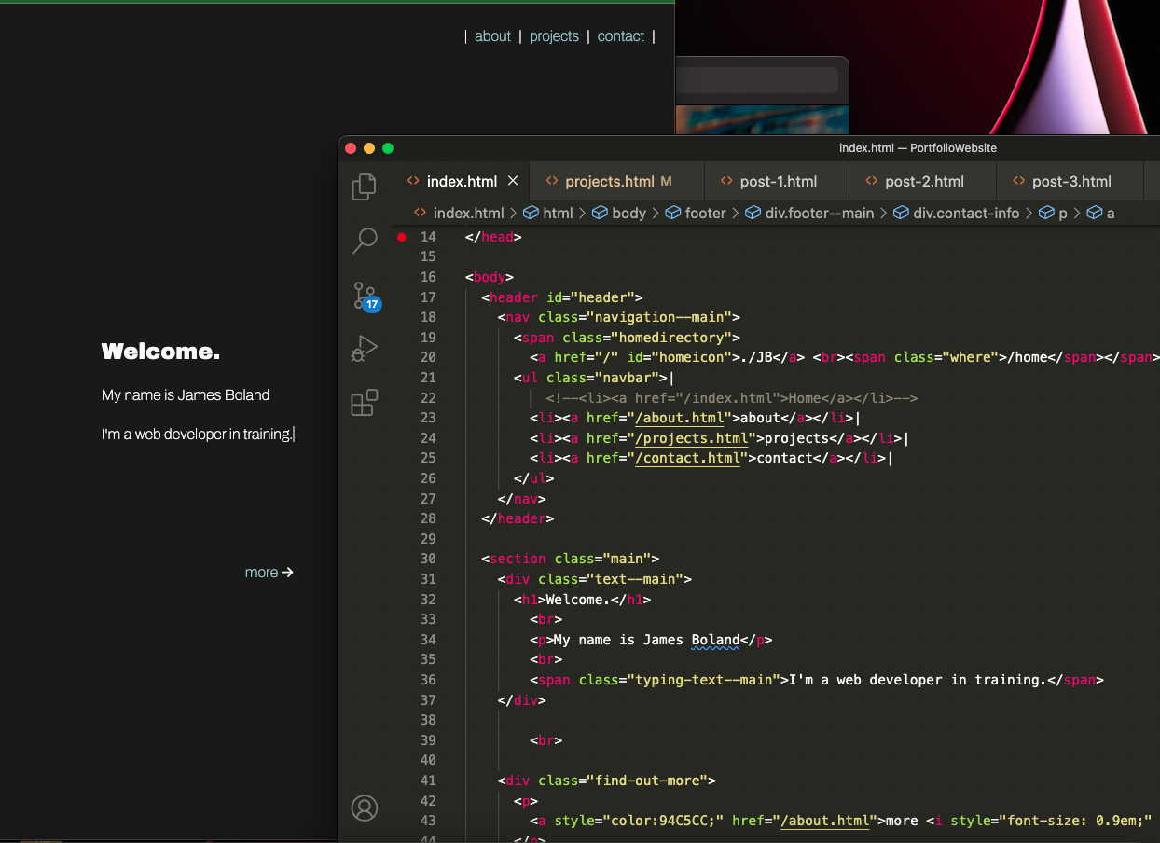Screen dimensions: 1160x843
Task: Click the Accounts icon at bottom of sidebar
Action: [x=365, y=808]
